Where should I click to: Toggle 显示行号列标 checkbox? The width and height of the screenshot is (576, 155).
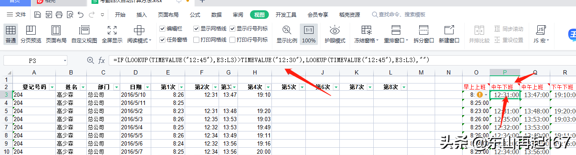232,29
